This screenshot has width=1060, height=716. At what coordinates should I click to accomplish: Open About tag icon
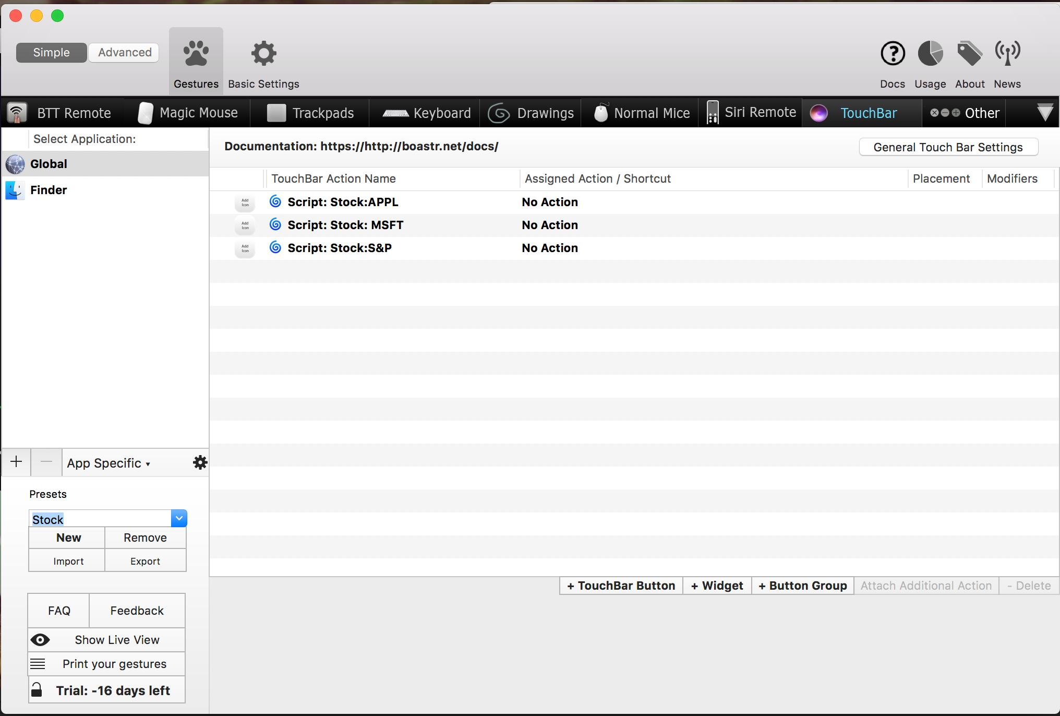pos(970,53)
